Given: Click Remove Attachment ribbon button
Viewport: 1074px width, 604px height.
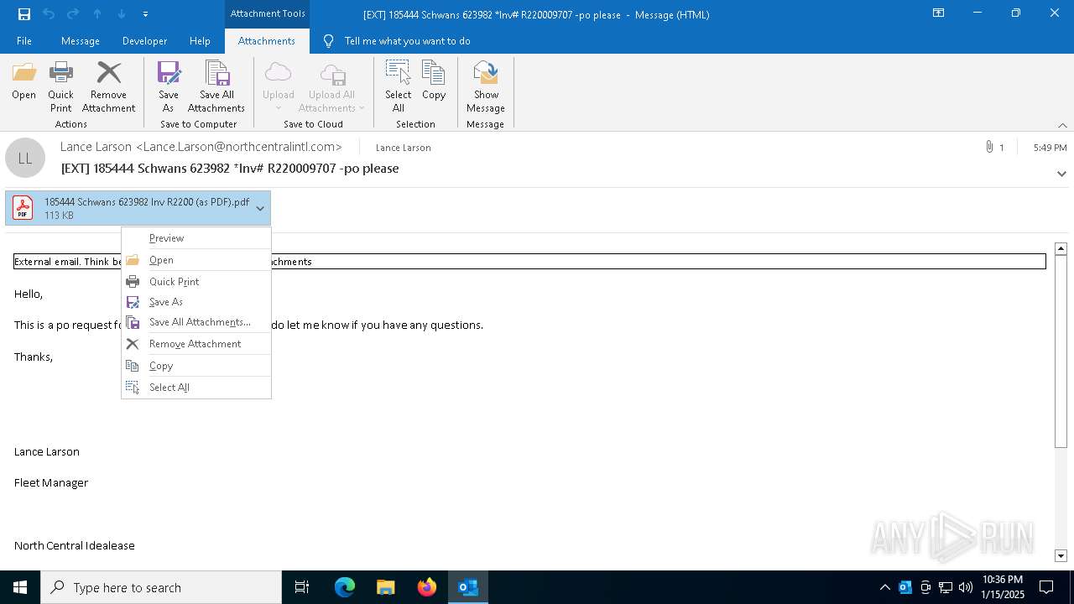Looking at the screenshot, I should (108, 86).
